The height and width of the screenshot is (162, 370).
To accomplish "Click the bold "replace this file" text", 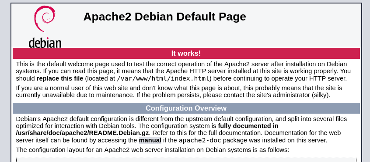I will point(60,78).
